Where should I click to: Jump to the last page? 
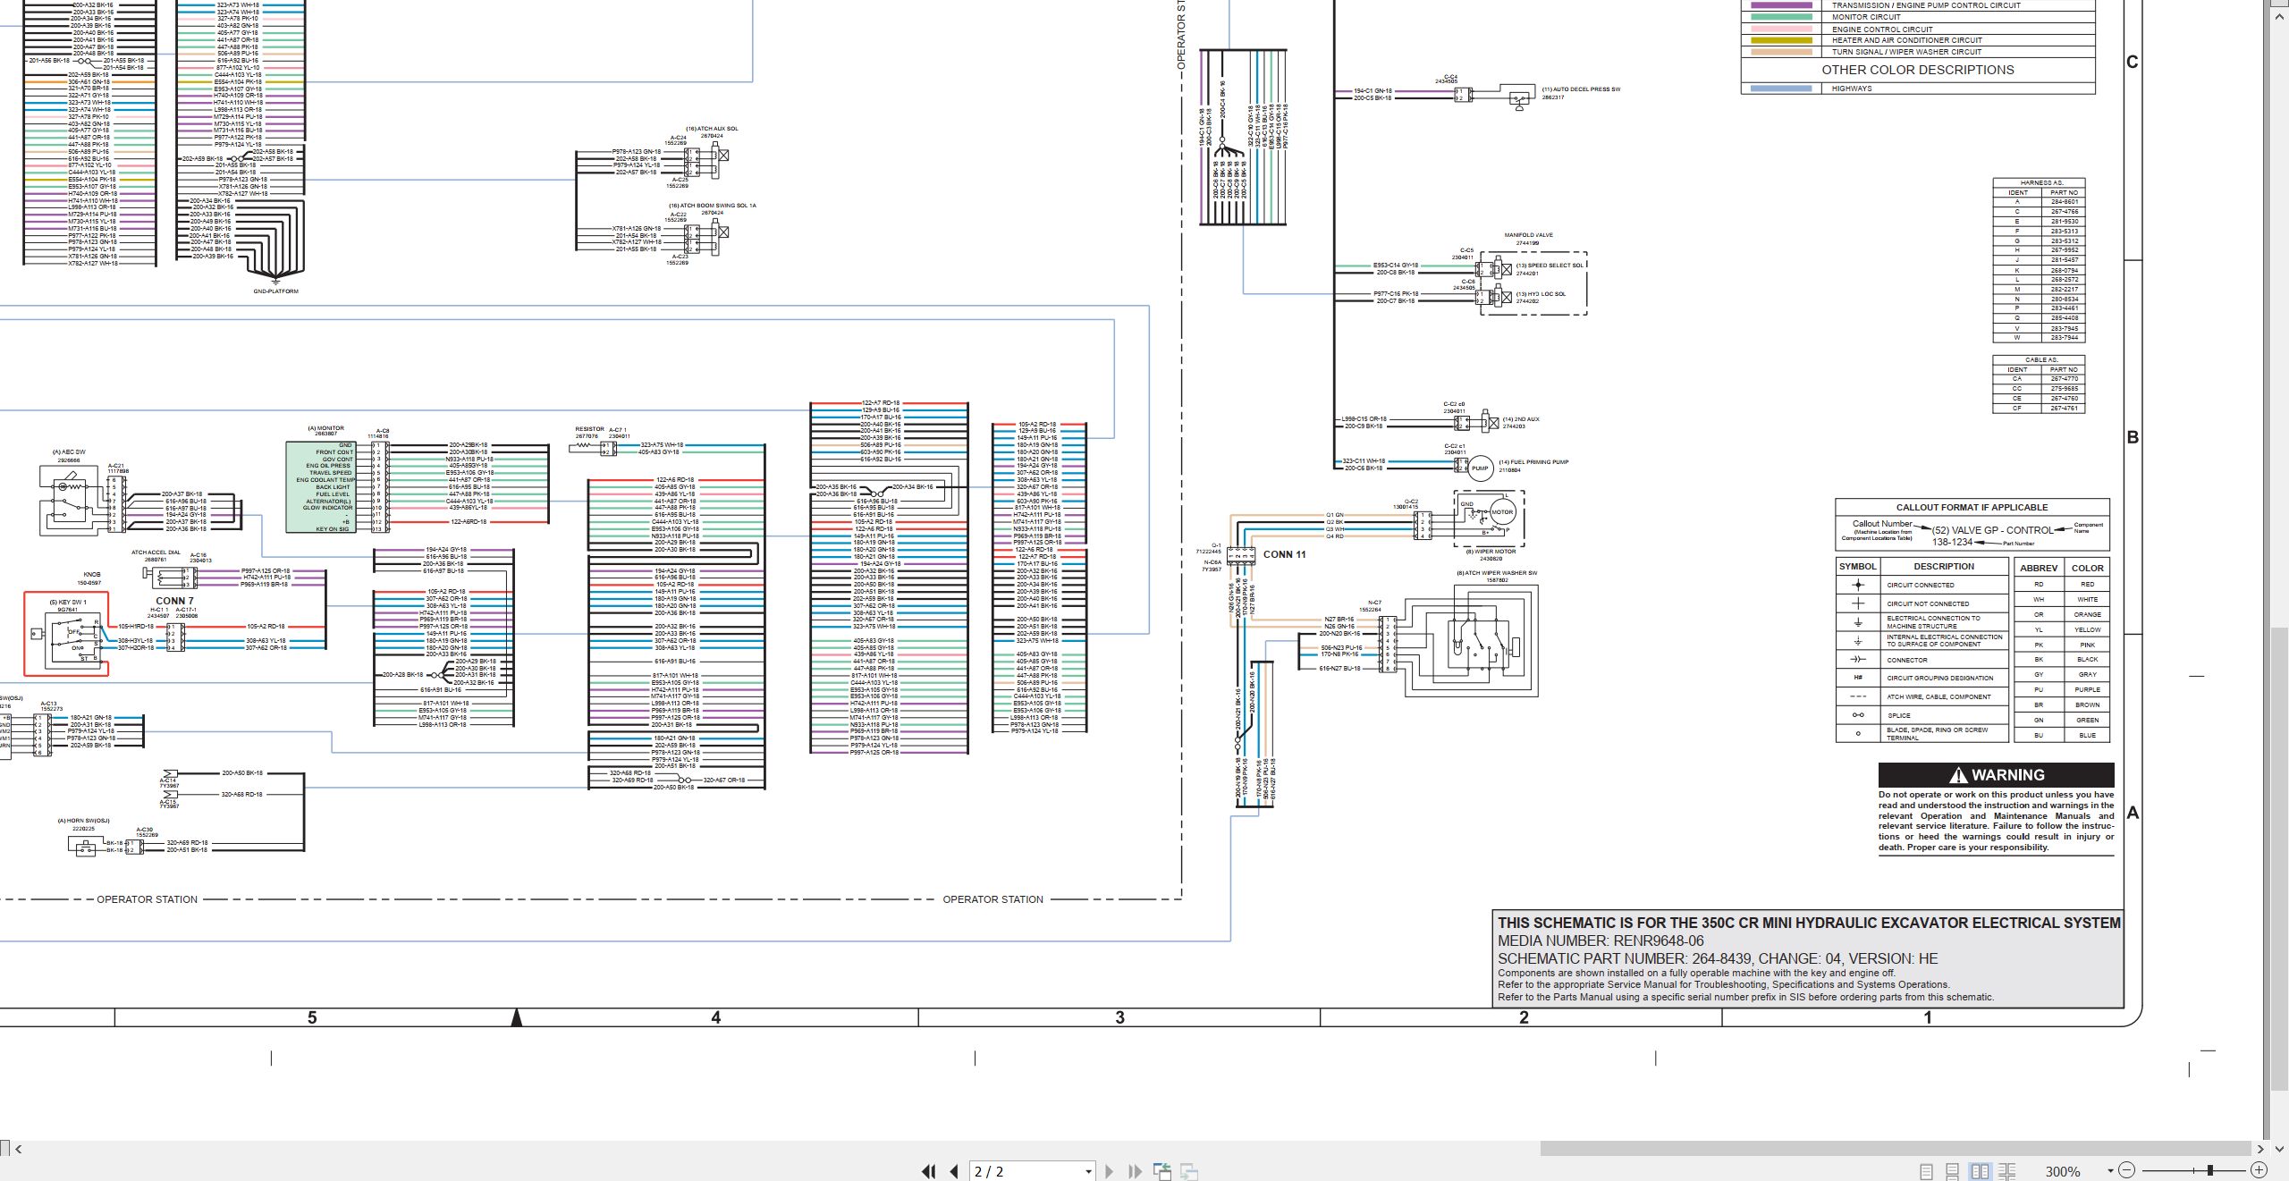tap(1136, 1171)
